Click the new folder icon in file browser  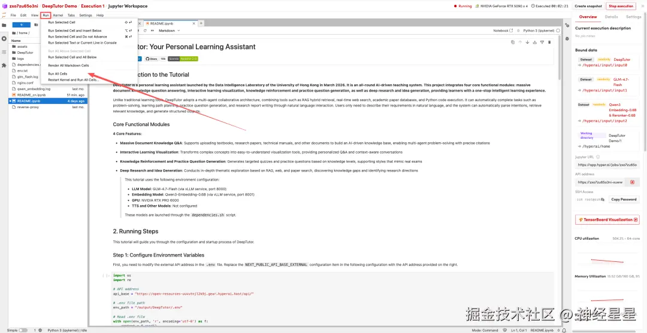pyautogui.click(x=37, y=25)
